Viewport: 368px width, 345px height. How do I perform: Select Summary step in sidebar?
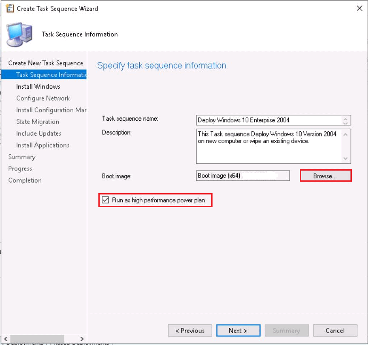tap(22, 157)
